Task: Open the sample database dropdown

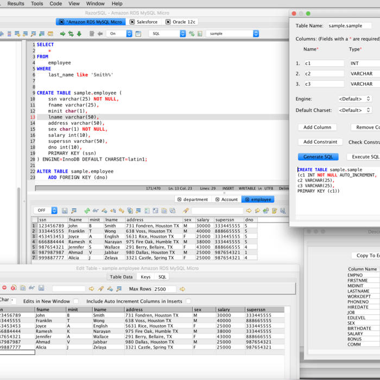Action: tap(232, 34)
